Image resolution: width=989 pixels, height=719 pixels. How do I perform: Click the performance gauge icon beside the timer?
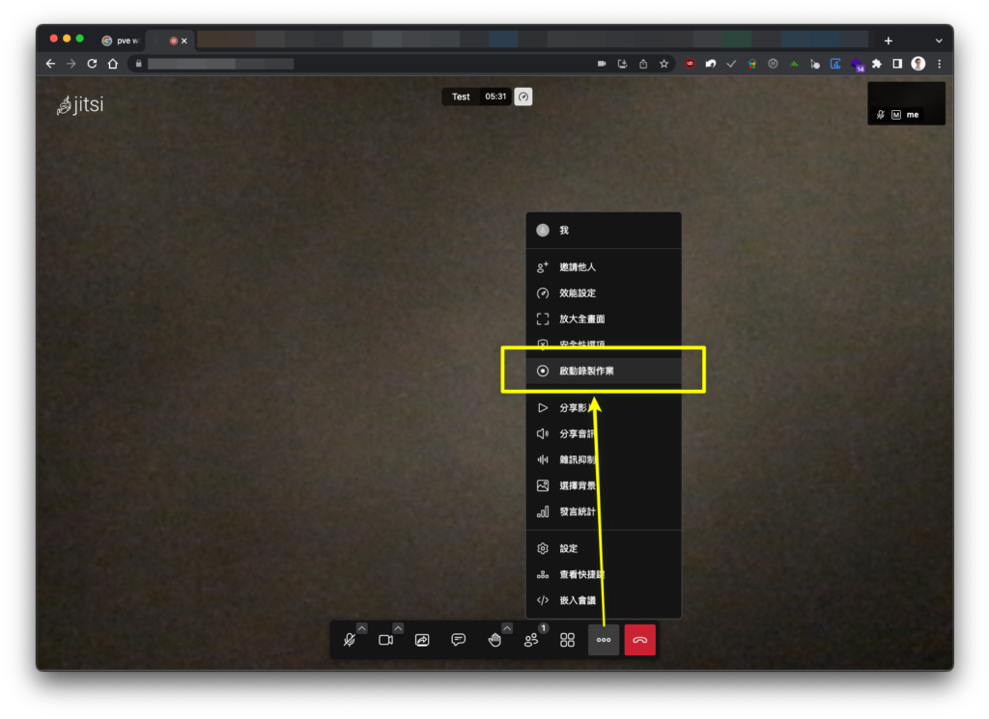pyautogui.click(x=523, y=97)
